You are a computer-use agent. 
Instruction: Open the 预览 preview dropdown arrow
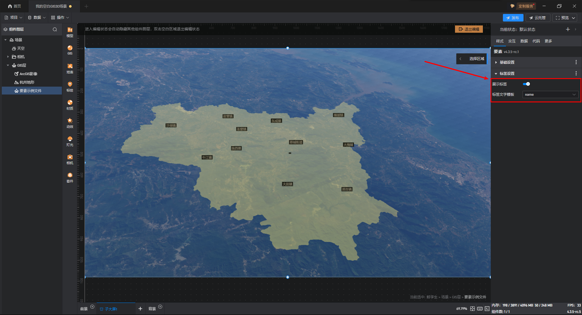574,18
